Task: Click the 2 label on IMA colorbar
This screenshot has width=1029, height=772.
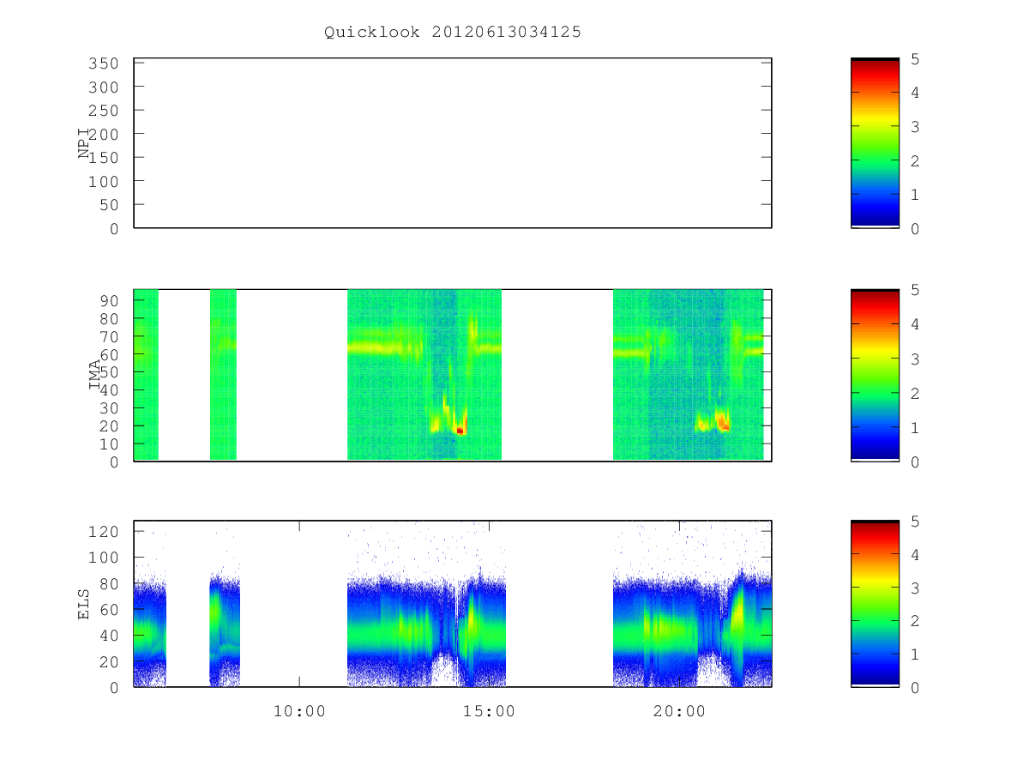Action: point(916,394)
